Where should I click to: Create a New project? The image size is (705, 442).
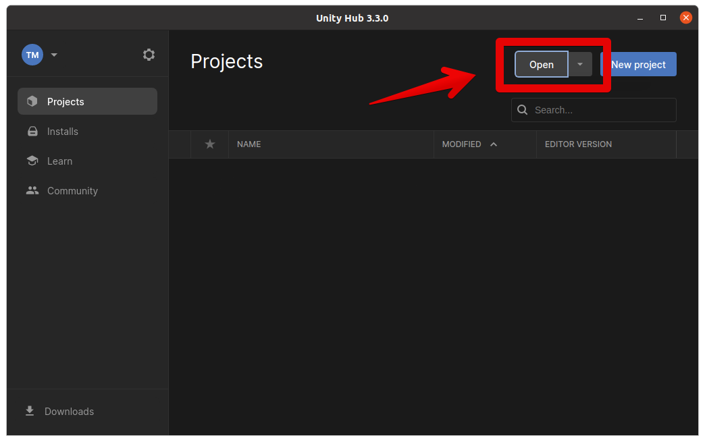click(x=638, y=64)
